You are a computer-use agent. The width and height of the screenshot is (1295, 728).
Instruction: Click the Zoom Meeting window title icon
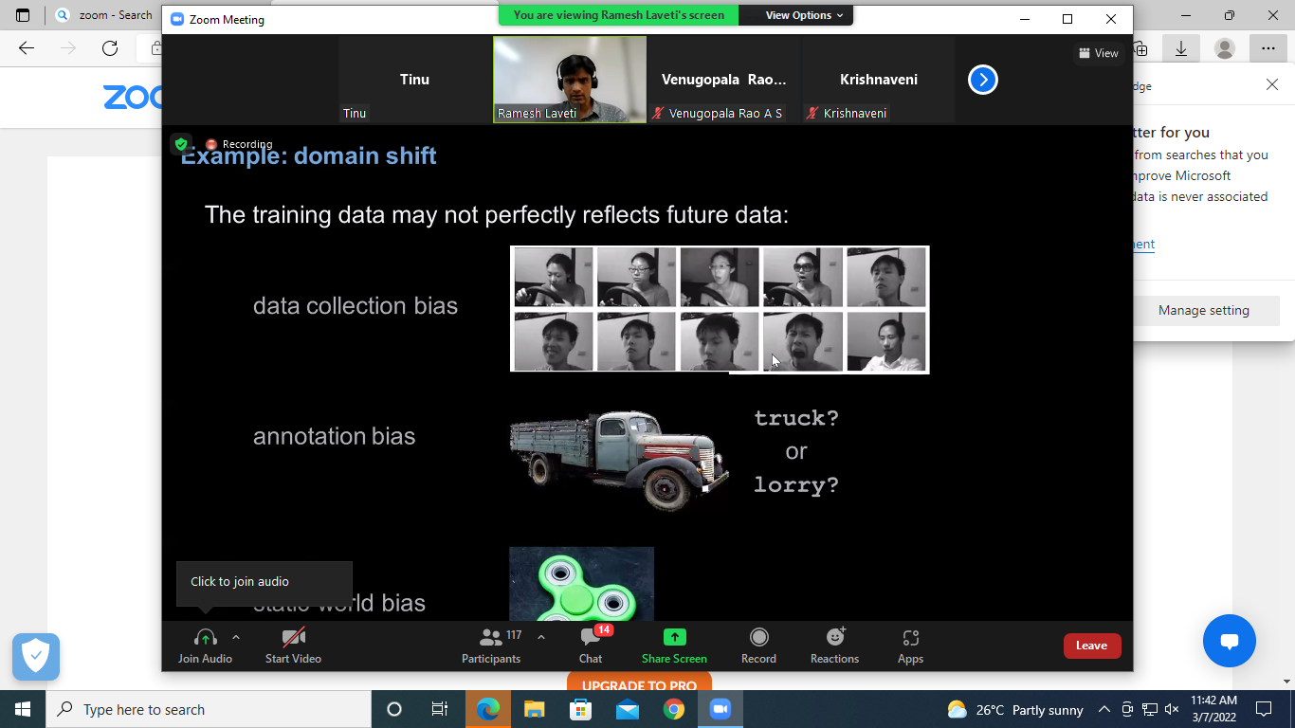176,19
